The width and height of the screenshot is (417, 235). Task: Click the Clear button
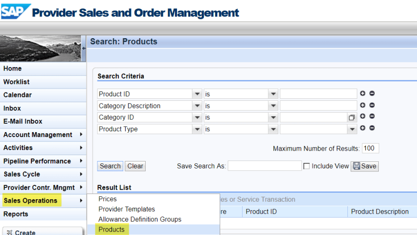[135, 166]
